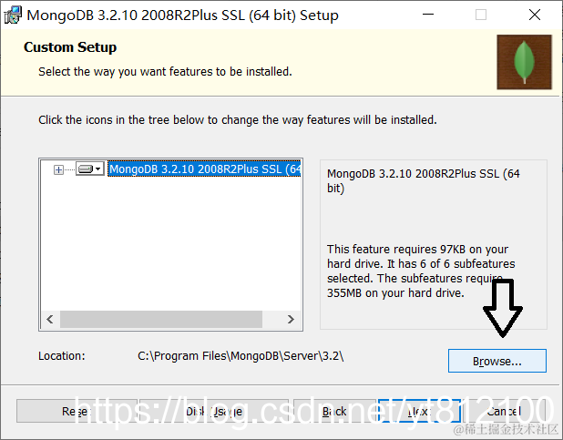Click the install path C:\Program Files\MongoDB\Server\3.2\

(x=241, y=356)
